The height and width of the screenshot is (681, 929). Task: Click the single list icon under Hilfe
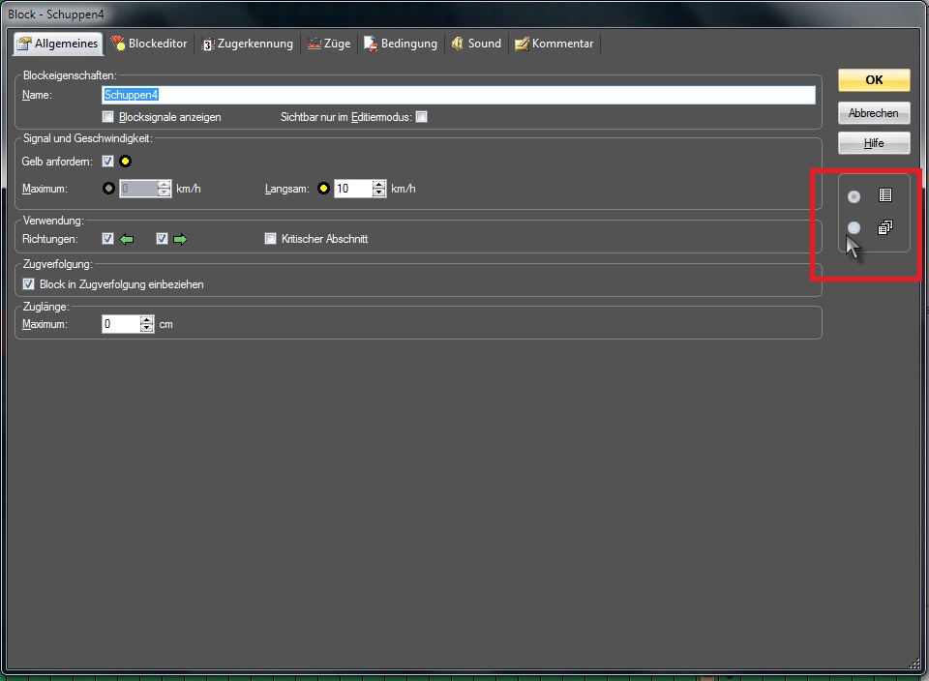click(x=884, y=195)
